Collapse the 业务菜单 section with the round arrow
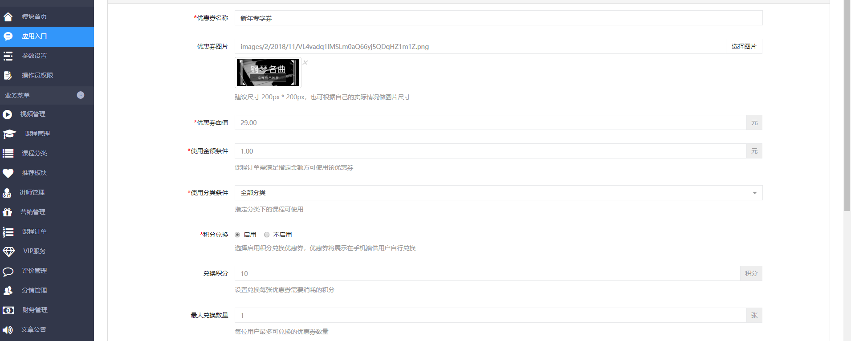 pos(81,95)
